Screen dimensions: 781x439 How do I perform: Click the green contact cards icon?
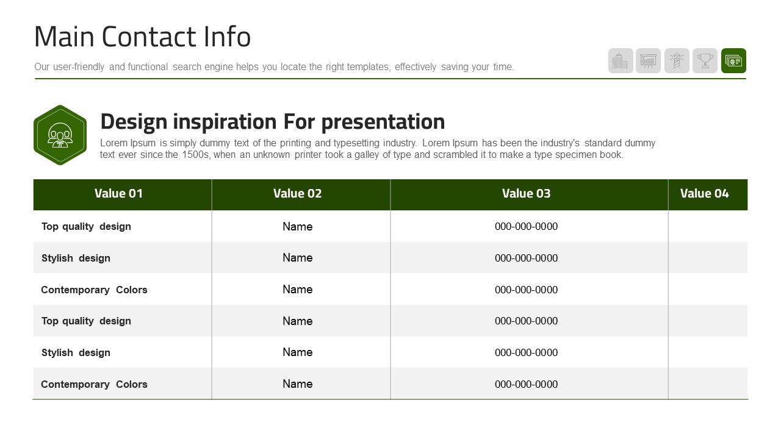[733, 61]
